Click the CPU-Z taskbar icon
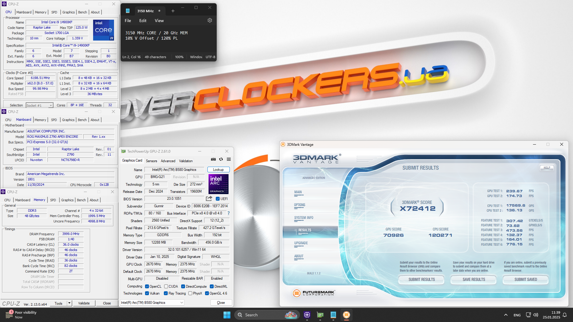This screenshot has width=573, height=322. 307,315
